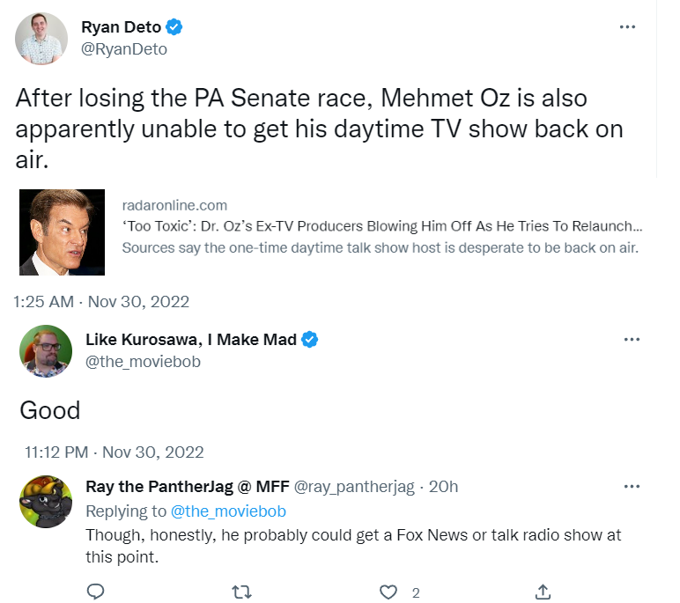Image resolution: width=680 pixels, height=603 pixels.
Task: Open the Dr. Oz radaronline article headline
Action: [381, 226]
